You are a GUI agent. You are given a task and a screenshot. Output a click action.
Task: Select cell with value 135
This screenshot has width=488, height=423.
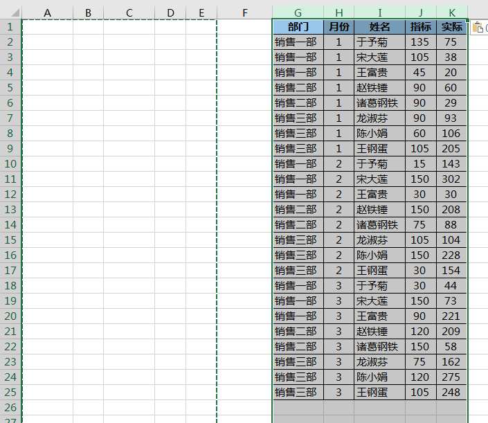coord(421,42)
